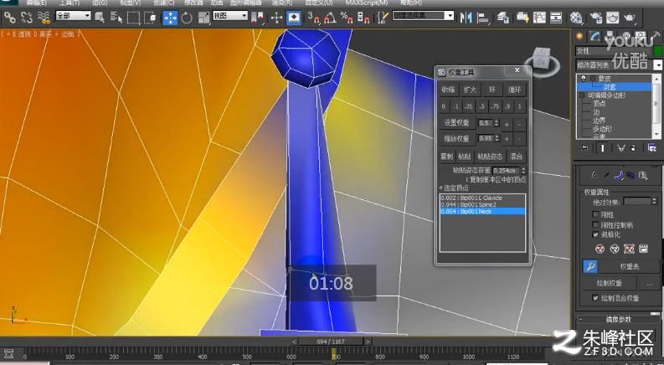This screenshot has width=664, height=365.
Task: Activate the Select Object tool
Action: (x=100, y=18)
